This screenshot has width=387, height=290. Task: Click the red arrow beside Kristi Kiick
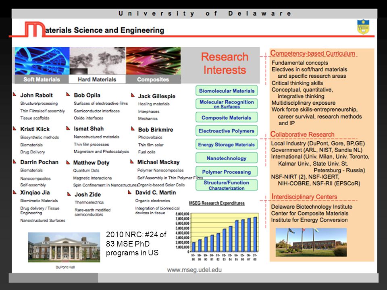[x=15, y=128]
